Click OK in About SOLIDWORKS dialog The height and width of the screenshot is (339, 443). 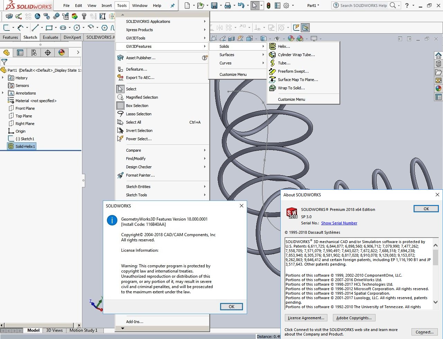[x=426, y=209]
